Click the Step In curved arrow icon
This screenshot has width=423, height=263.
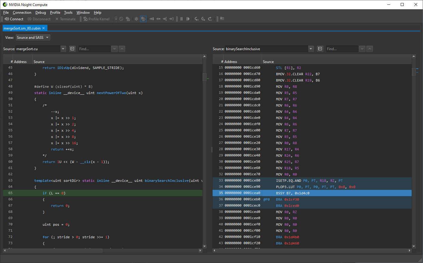[197, 19]
